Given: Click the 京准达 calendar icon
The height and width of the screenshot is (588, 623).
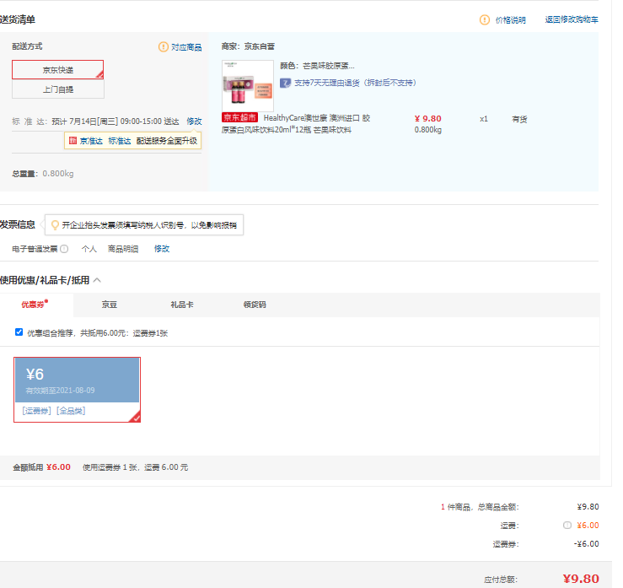Looking at the screenshot, I should pos(73,140).
